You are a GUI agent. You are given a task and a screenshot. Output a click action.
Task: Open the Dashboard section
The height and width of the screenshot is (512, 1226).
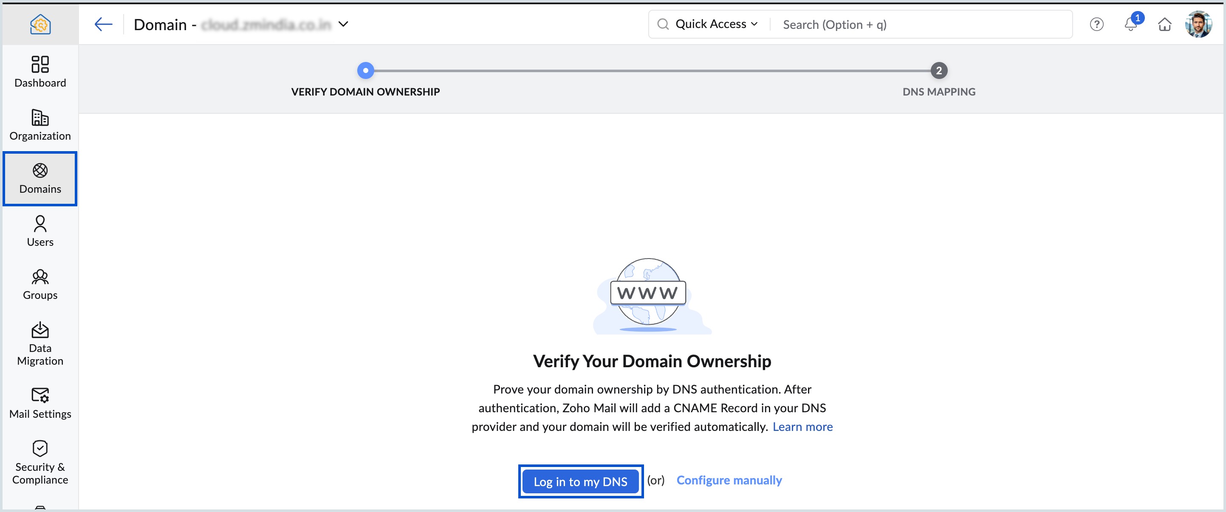pyautogui.click(x=40, y=72)
